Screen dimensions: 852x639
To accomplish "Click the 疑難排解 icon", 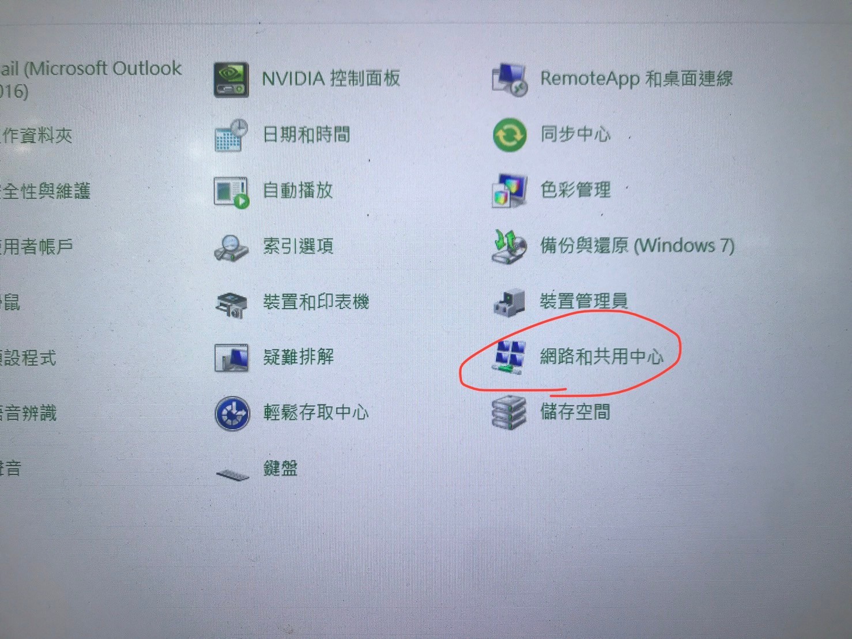I will coord(231,358).
